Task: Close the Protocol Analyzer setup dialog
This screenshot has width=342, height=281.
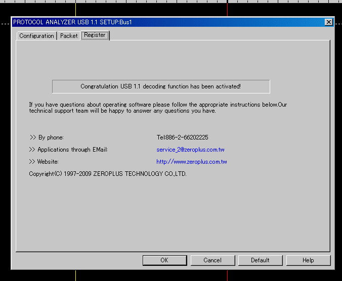Action: (328, 22)
